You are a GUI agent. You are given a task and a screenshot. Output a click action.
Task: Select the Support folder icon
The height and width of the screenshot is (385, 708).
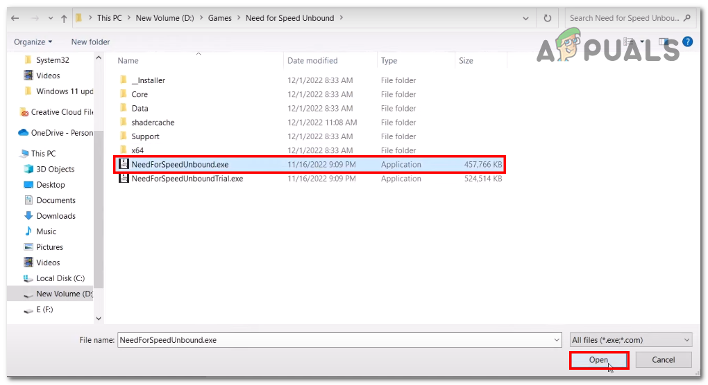click(124, 136)
